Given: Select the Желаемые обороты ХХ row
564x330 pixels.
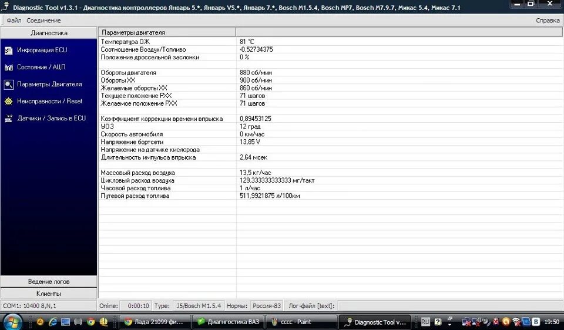Looking at the screenshot, I should click(330, 88).
